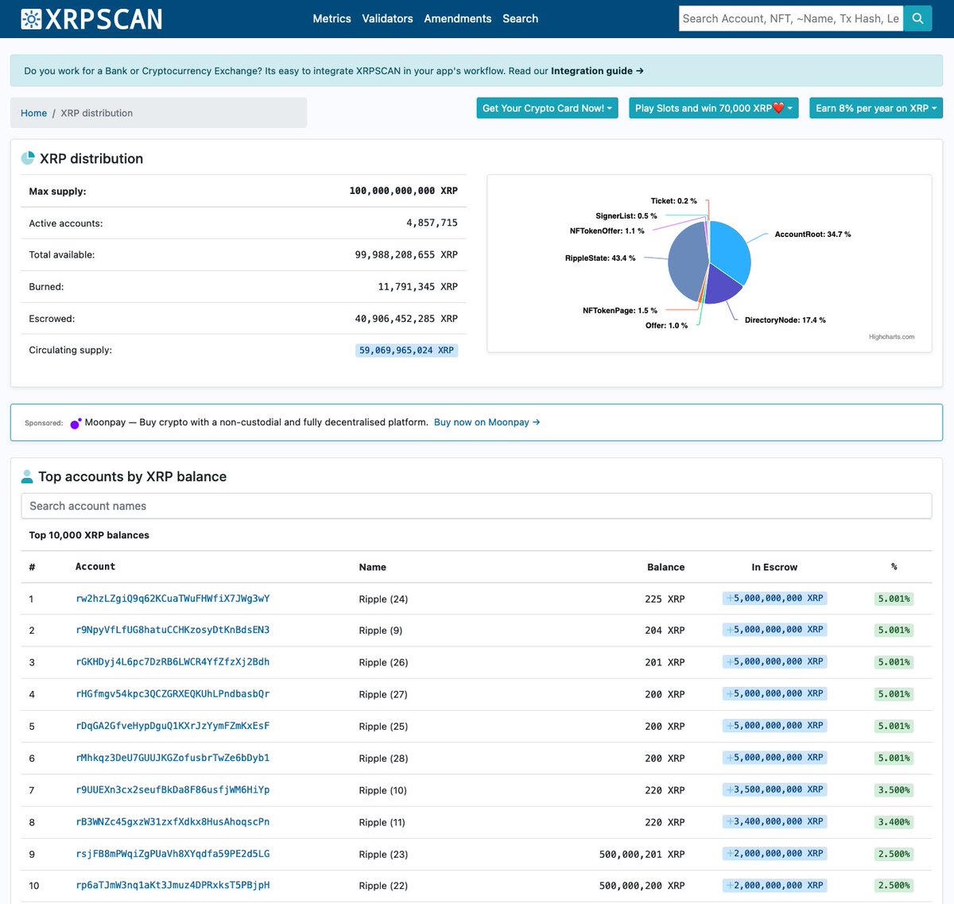Screen dimensions: 954x904
Task: Open the Play Slots and win 70,000 XRP dropdown
Action: [x=713, y=107]
